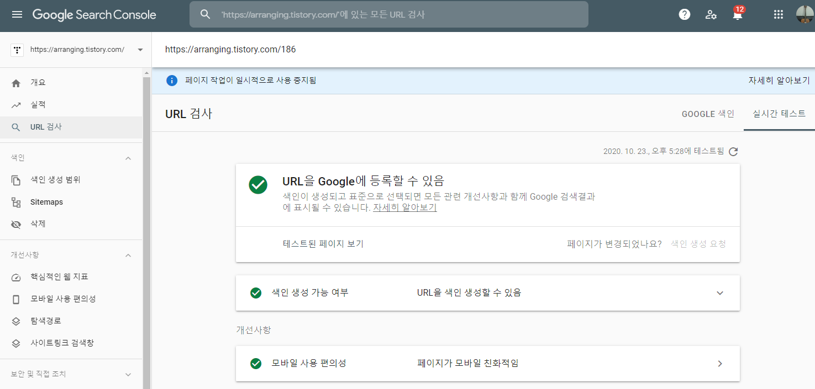815x389 pixels.
Task: Click 테스트된 페이지 보기
Action: point(323,244)
